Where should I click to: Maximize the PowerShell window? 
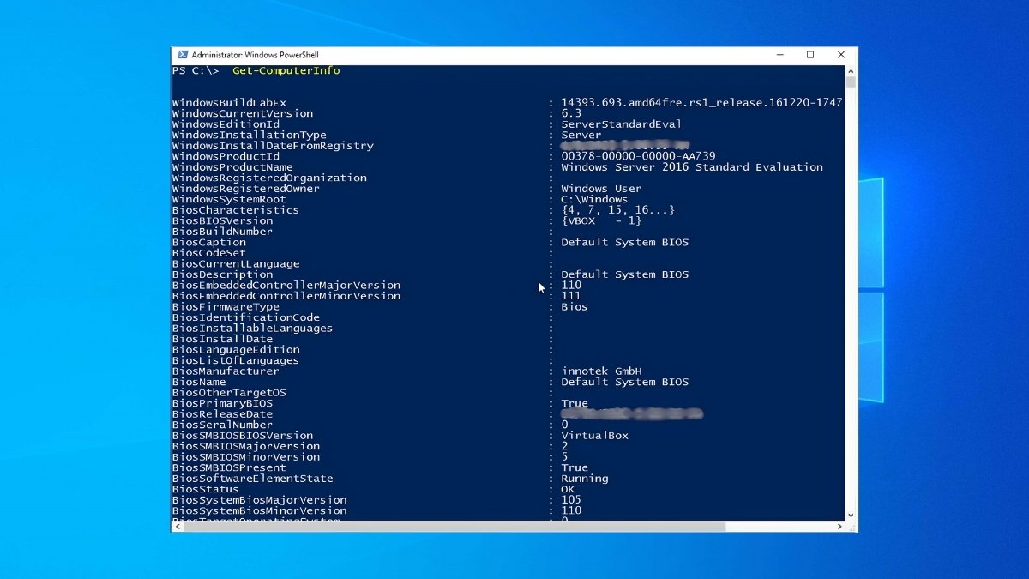click(810, 55)
